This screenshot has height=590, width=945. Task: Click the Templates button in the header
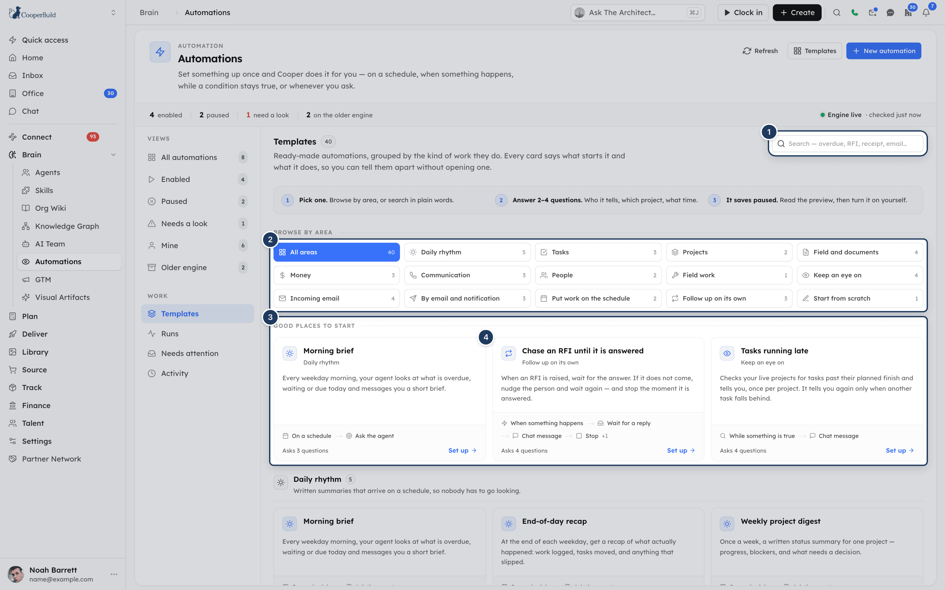815,51
